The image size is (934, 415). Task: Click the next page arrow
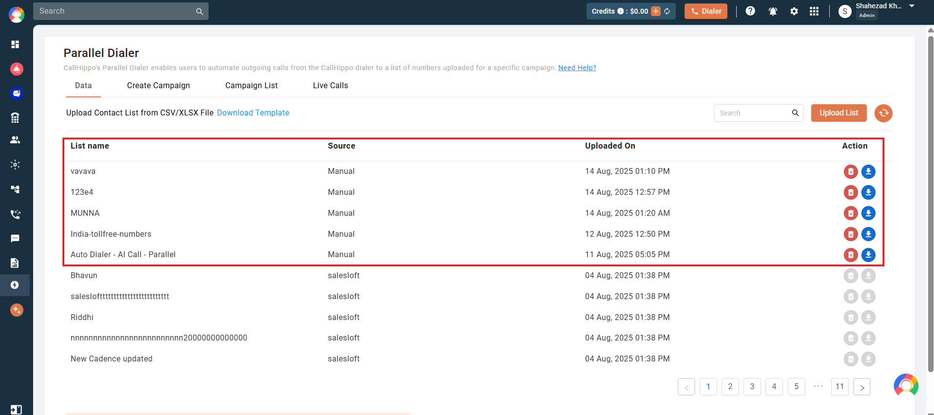tap(861, 387)
